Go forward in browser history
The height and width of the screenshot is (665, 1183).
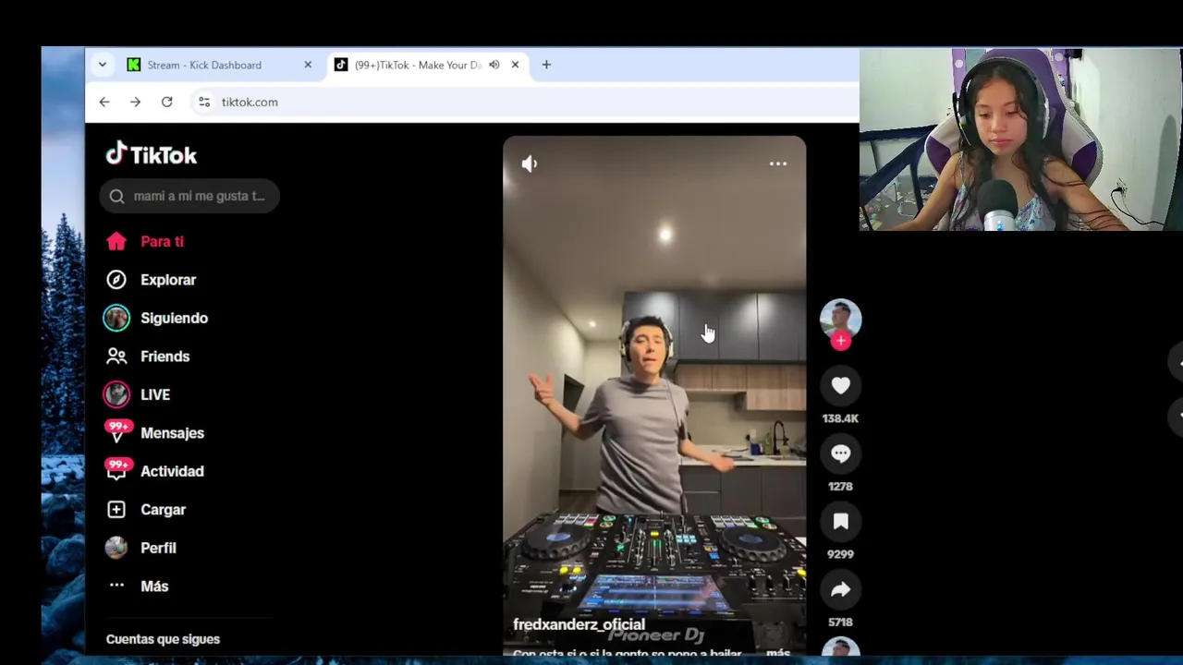[136, 102]
